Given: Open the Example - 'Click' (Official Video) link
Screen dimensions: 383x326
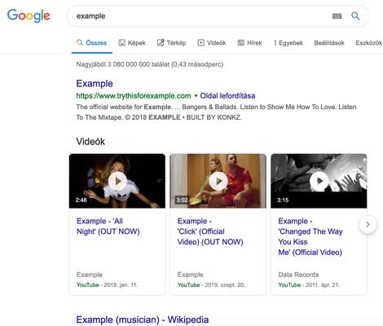Looking at the screenshot, I should (x=210, y=231).
